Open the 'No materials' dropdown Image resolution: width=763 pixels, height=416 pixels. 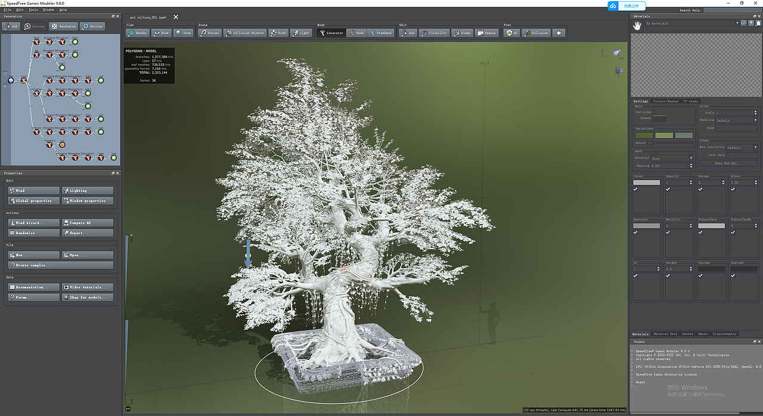[x=692, y=23]
